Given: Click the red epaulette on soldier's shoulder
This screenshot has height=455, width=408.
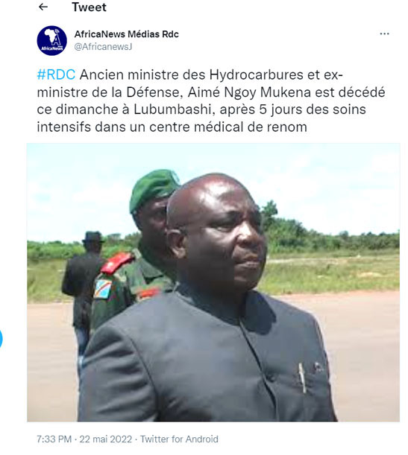Looking at the screenshot, I should (x=117, y=263).
